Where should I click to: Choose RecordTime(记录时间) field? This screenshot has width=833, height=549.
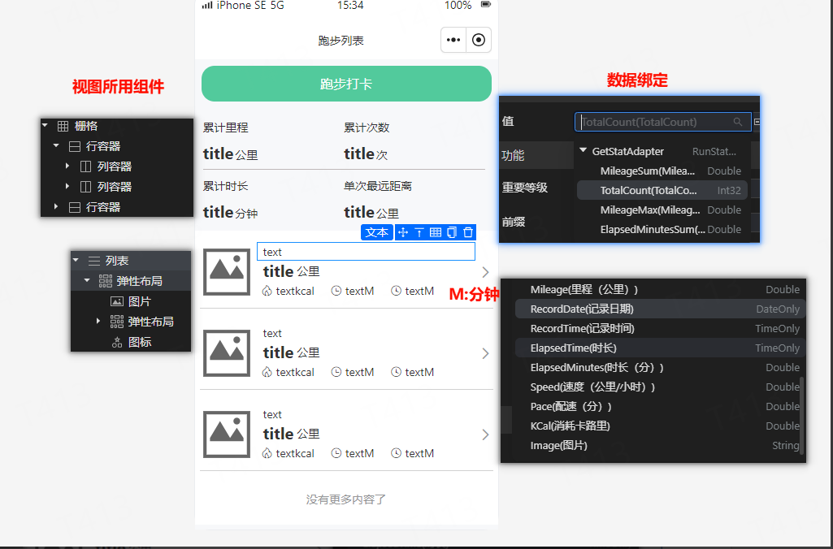661,329
